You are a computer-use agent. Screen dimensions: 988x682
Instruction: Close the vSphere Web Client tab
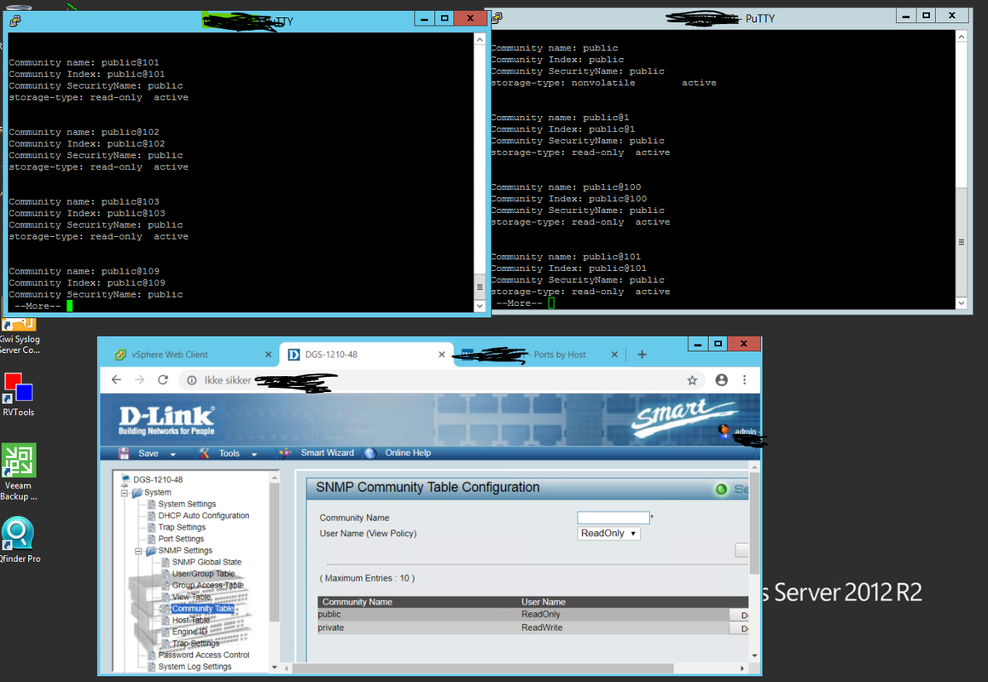pos(268,355)
